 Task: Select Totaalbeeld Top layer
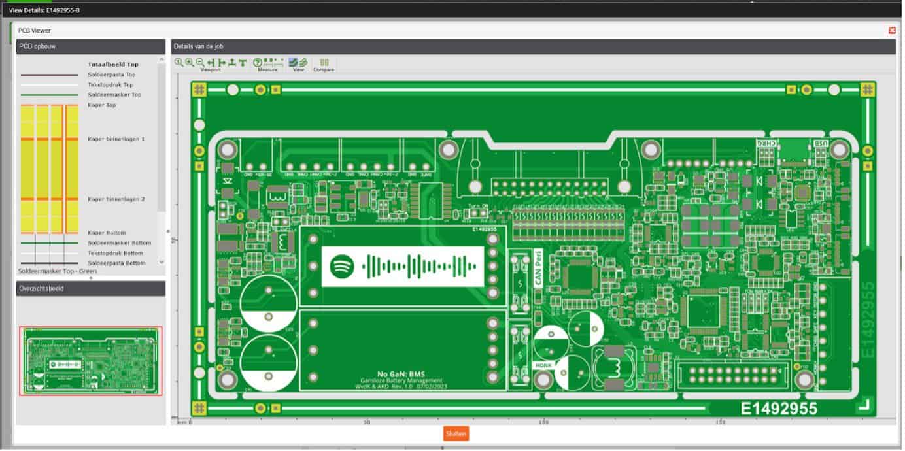113,65
